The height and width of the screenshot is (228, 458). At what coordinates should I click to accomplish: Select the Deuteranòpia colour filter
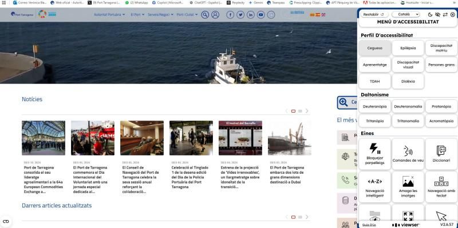pyautogui.click(x=375, y=106)
